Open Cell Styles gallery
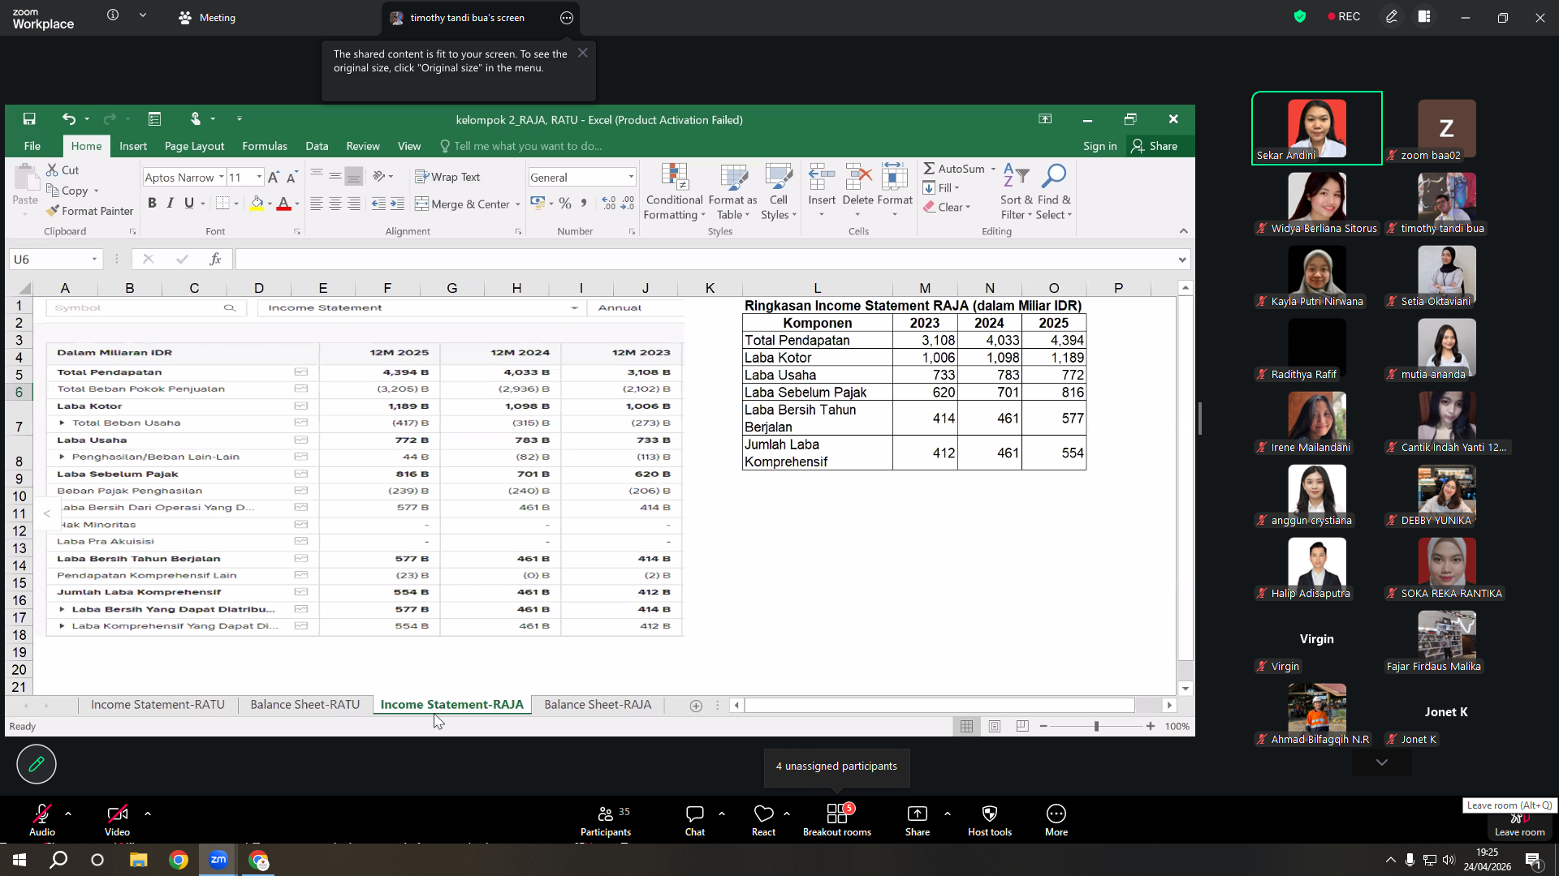The width and height of the screenshot is (1559, 876). [x=779, y=191]
